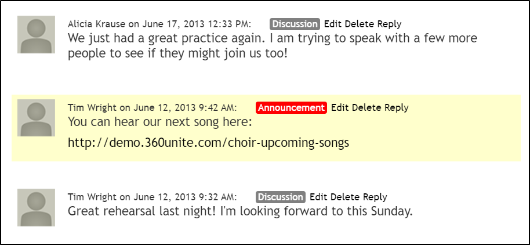
Task: Reply to Alicia Krause's post
Action: point(389,24)
